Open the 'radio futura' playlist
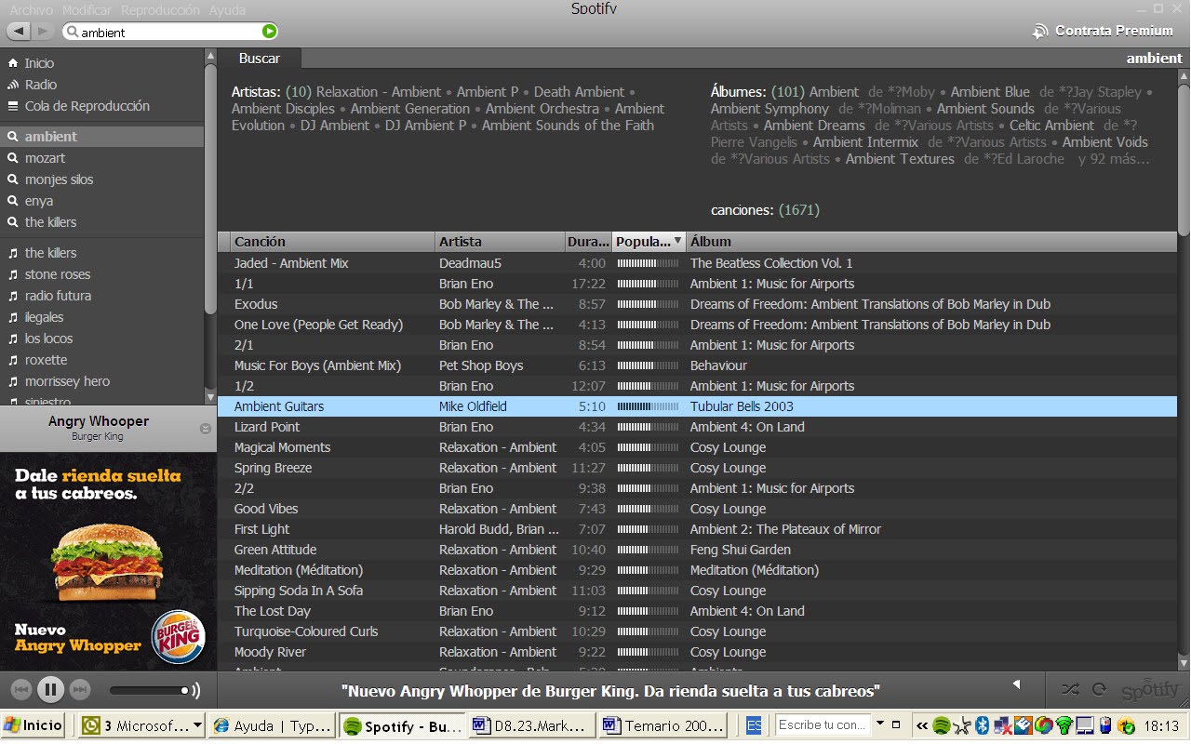This screenshot has width=1191, height=744. point(101,296)
